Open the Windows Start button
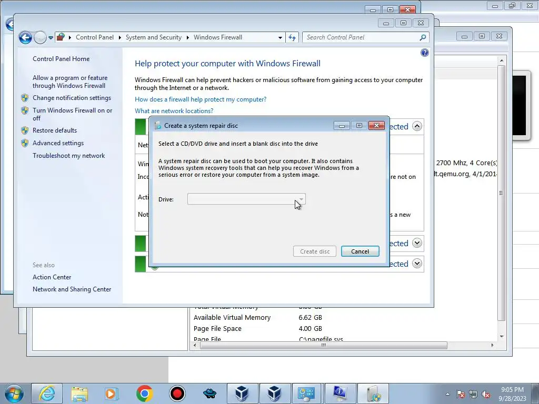This screenshot has height=404, width=539. (14, 393)
